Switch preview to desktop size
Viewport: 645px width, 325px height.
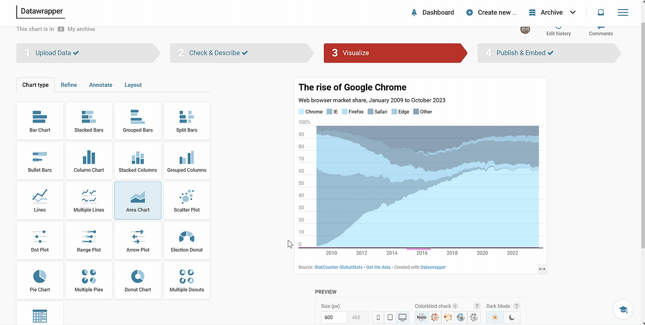(x=402, y=317)
